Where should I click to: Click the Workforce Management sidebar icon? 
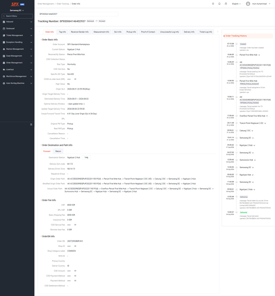pyautogui.click(x=4, y=76)
